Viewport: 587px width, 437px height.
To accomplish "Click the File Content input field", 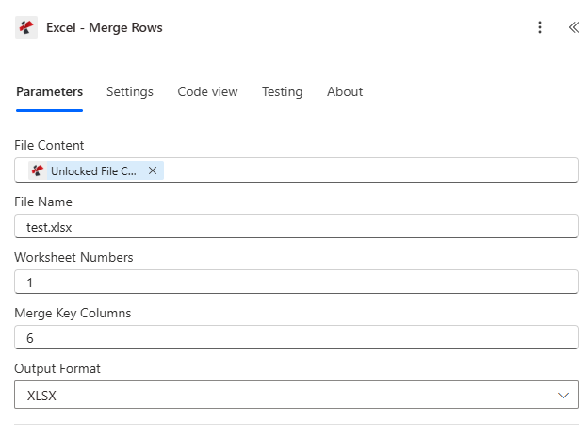I will (296, 170).
